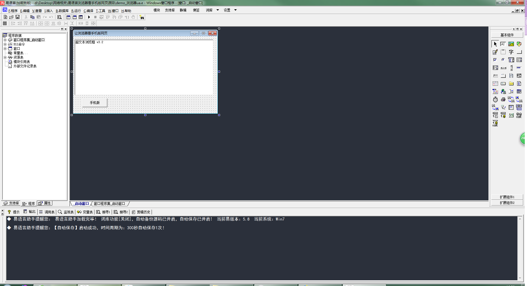
Task: Open the F.程序 menu
Action: tap(13, 11)
